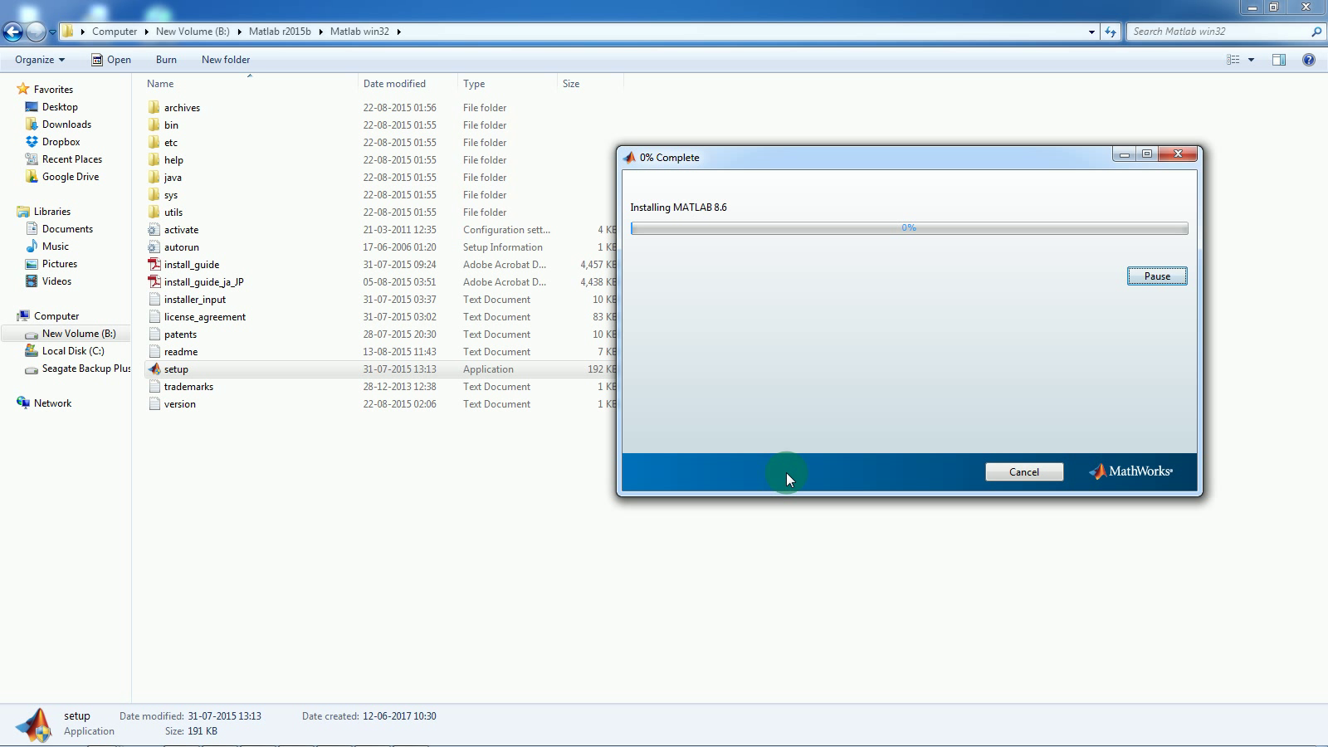This screenshot has height=747, width=1328.
Task: Open the view options dropdown arrow
Action: click(1251, 60)
